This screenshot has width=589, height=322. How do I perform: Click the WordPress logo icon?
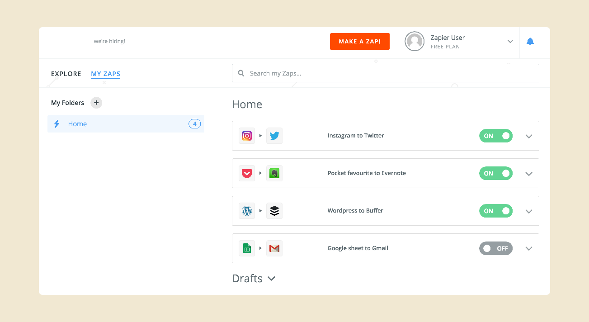tap(247, 211)
